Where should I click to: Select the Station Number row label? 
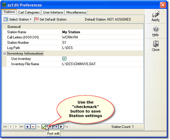(18, 43)
